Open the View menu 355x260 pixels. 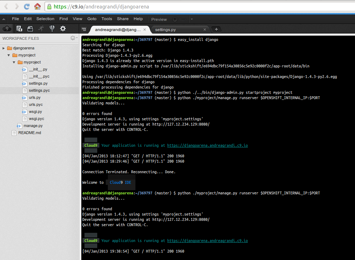pos(77,19)
